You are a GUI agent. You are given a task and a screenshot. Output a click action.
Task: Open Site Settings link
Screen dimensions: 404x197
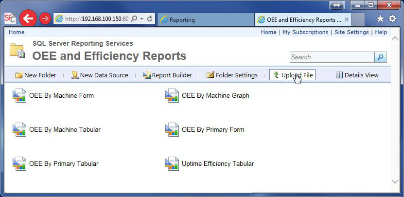pyautogui.click(x=351, y=32)
